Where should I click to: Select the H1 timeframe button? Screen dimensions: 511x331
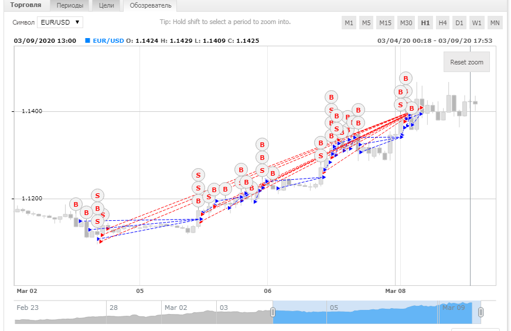tap(425, 23)
